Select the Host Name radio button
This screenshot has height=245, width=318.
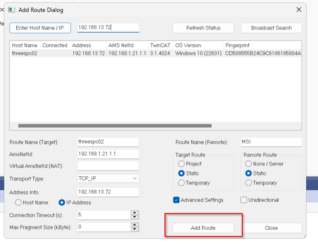pyautogui.click(x=18, y=203)
